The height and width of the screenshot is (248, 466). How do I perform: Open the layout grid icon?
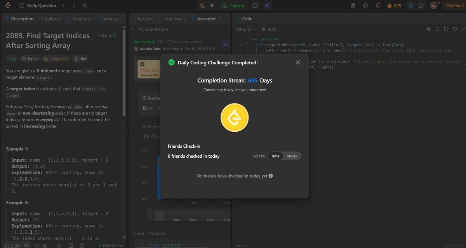pos(353,5)
